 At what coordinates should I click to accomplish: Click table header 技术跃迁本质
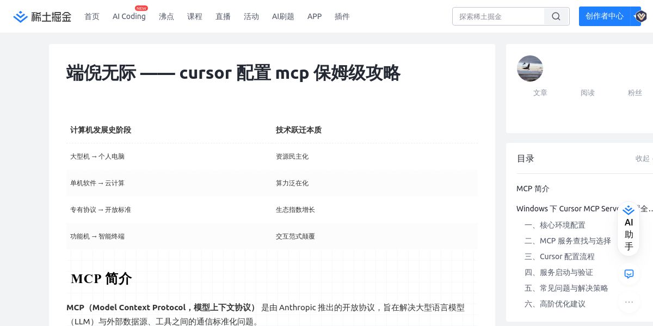[x=299, y=130]
